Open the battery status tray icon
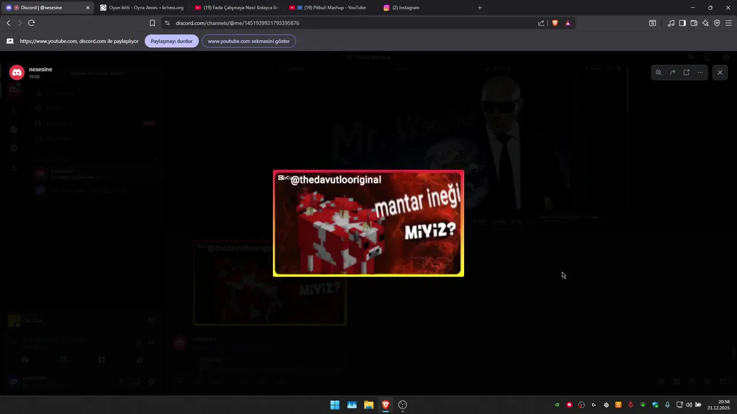The width and height of the screenshot is (737, 414). (x=698, y=405)
